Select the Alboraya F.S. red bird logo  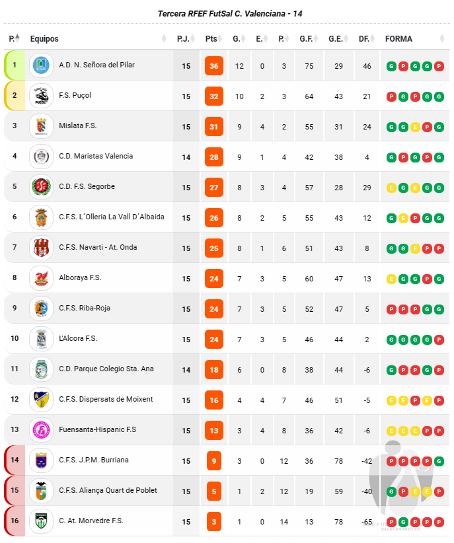[x=41, y=277]
